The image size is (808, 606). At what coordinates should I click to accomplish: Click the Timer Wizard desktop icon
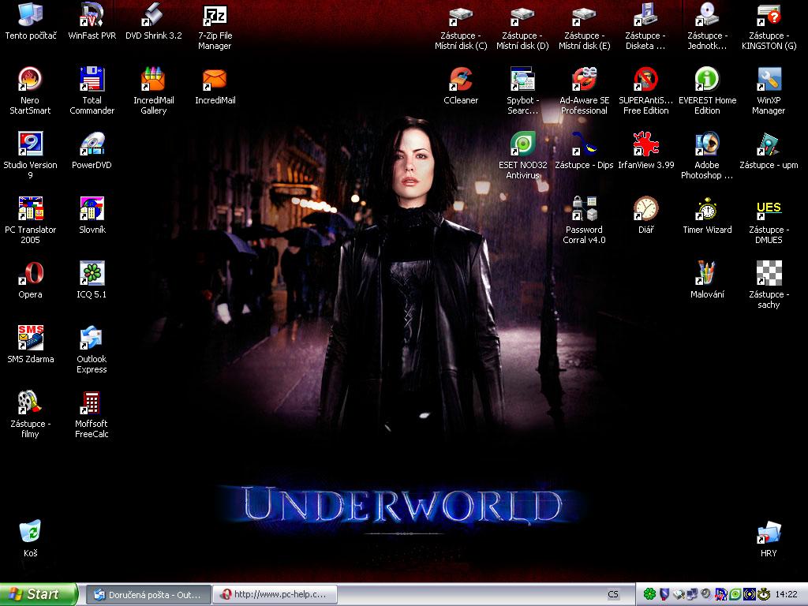707,209
